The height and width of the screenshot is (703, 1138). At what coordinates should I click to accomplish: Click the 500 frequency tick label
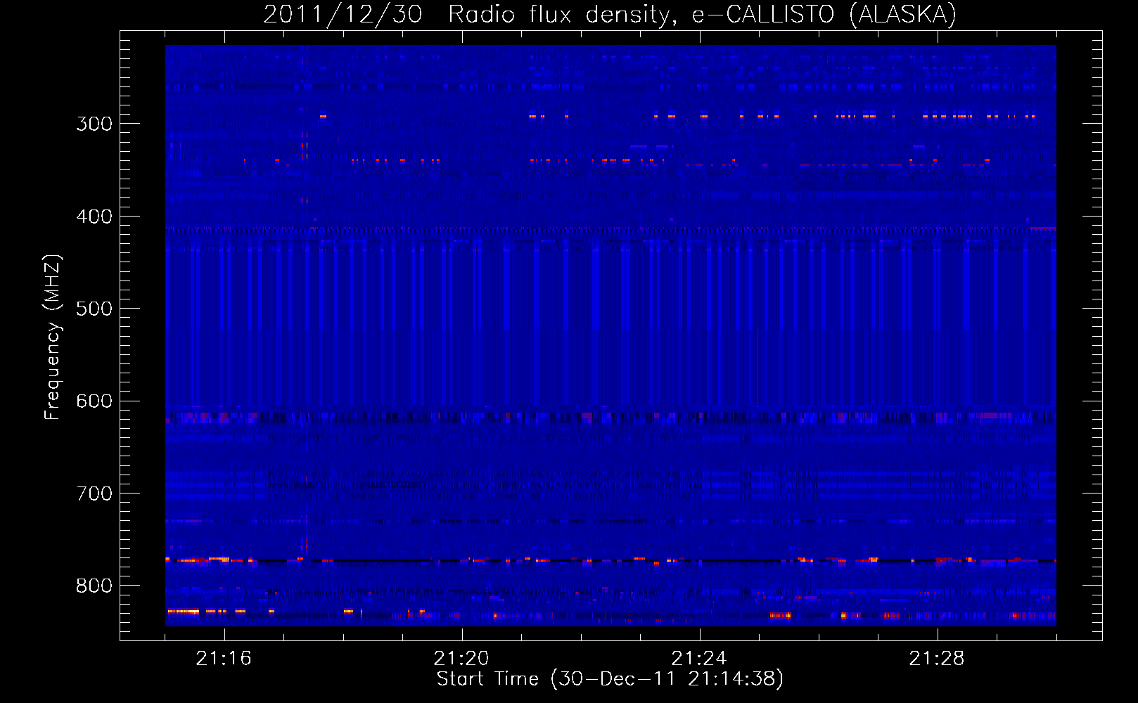click(x=94, y=309)
